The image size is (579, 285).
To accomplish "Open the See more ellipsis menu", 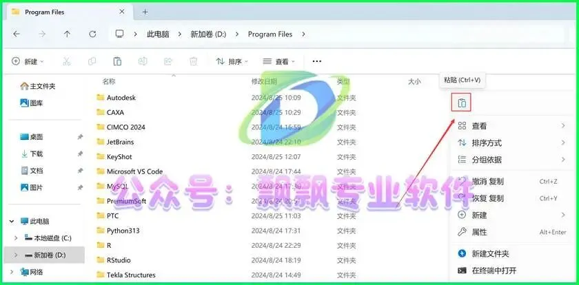I will click(x=317, y=61).
